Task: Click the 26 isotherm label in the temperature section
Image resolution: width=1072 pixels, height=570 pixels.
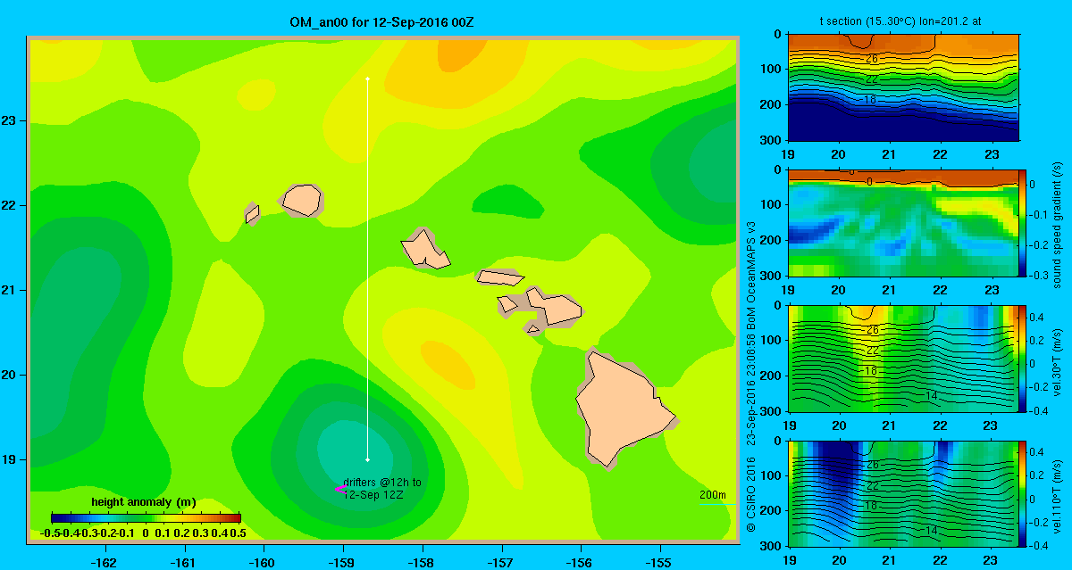Action: (873, 59)
